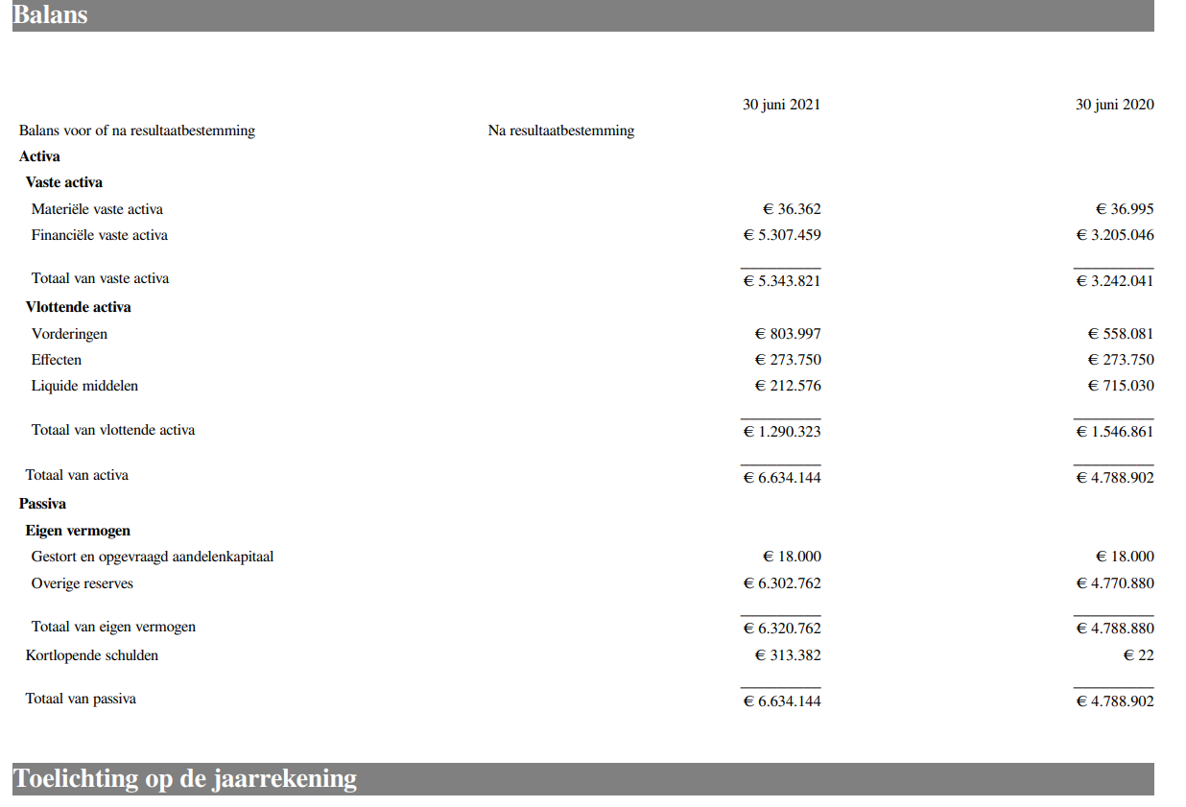This screenshot has width=1186, height=807.
Task: Select the "30 juni 2021" column header
Action: click(x=782, y=105)
